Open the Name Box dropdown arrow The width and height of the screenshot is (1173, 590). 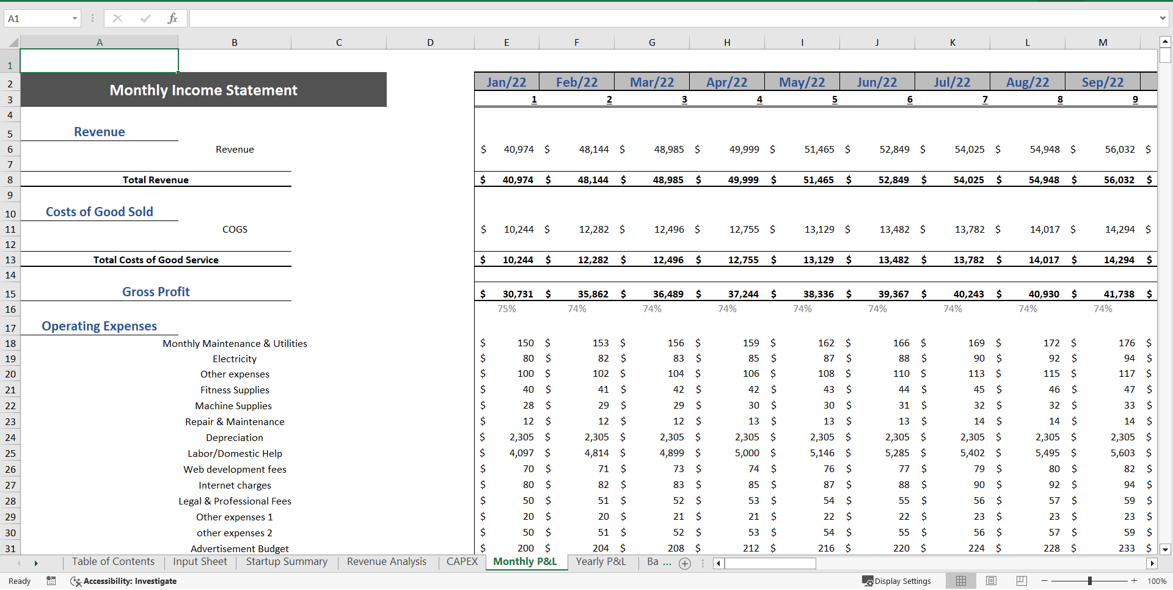75,18
